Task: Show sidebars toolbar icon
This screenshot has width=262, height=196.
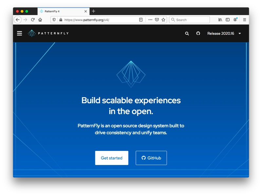Action: (x=228, y=20)
